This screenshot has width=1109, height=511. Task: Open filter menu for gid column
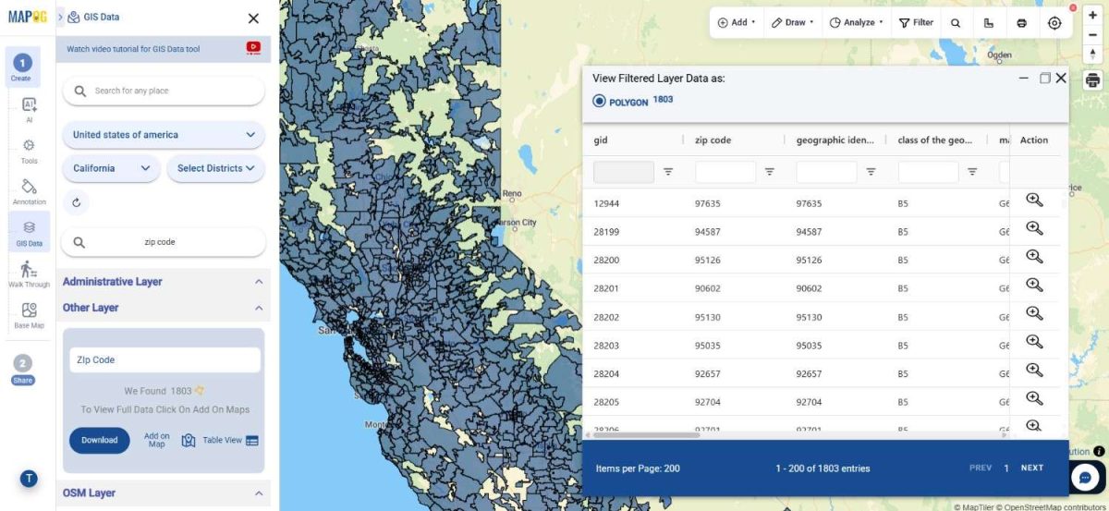(668, 172)
